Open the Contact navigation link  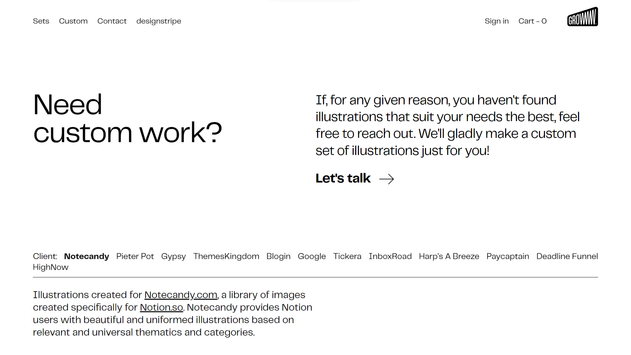(x=112, y=21)
